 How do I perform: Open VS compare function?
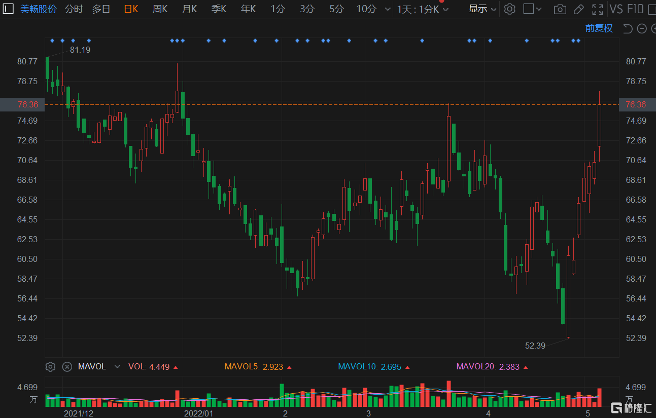pos(616,9)
